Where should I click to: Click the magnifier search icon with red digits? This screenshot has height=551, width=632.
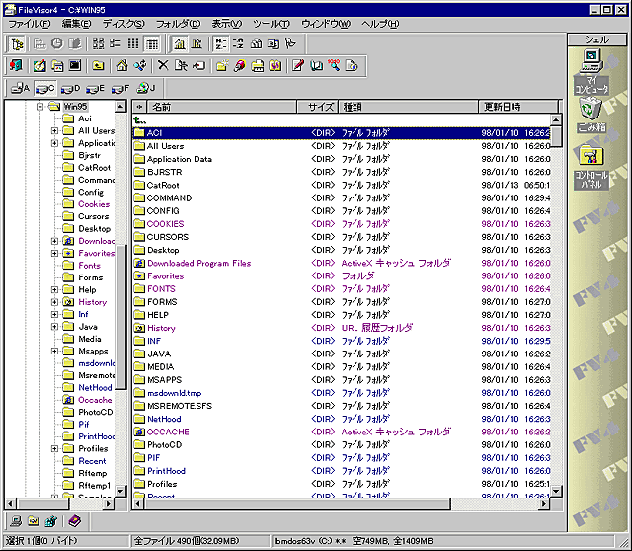[x=334, y=65]
